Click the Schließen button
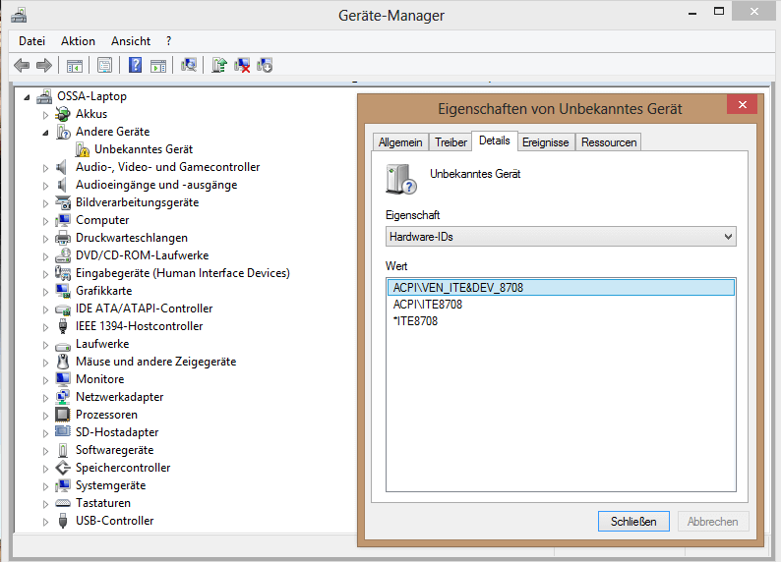The height and width of the screenshot is (562, 781). click(x=633, y=521)
